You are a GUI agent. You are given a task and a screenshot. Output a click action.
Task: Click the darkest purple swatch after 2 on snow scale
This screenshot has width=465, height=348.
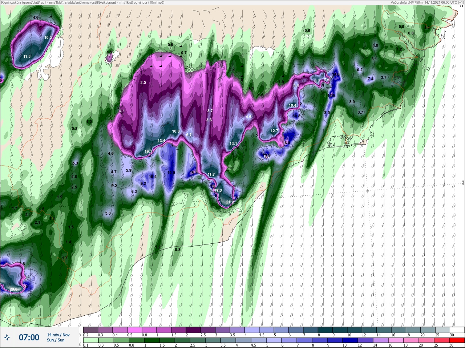tap(194, 330)
